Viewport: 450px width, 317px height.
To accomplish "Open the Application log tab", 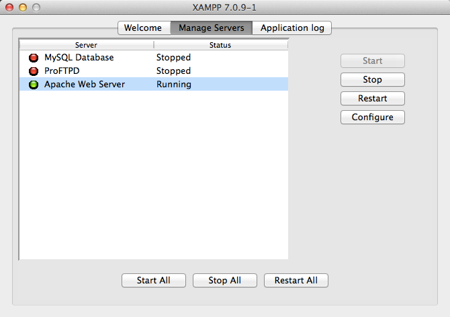I will (292, 28).
